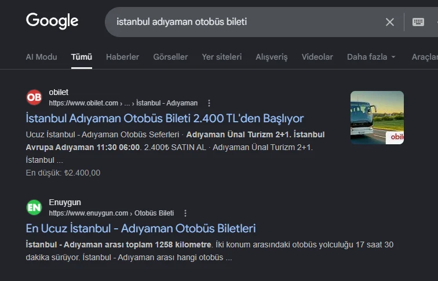438x281 pixels.
Task: Click the snippet text 'Adıyaman Ünal Turizm 2+1. İstanbul'
Action: [x=256, y=134]
